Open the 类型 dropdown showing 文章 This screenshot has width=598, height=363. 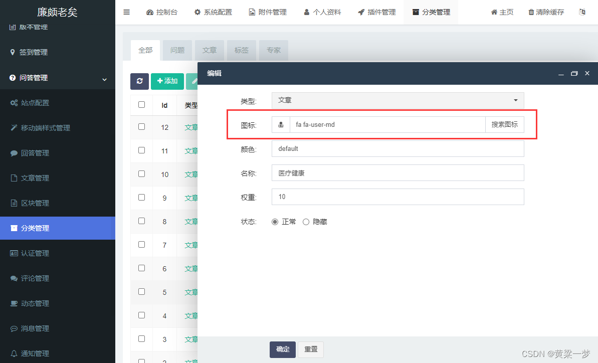(x=397, y=100)
